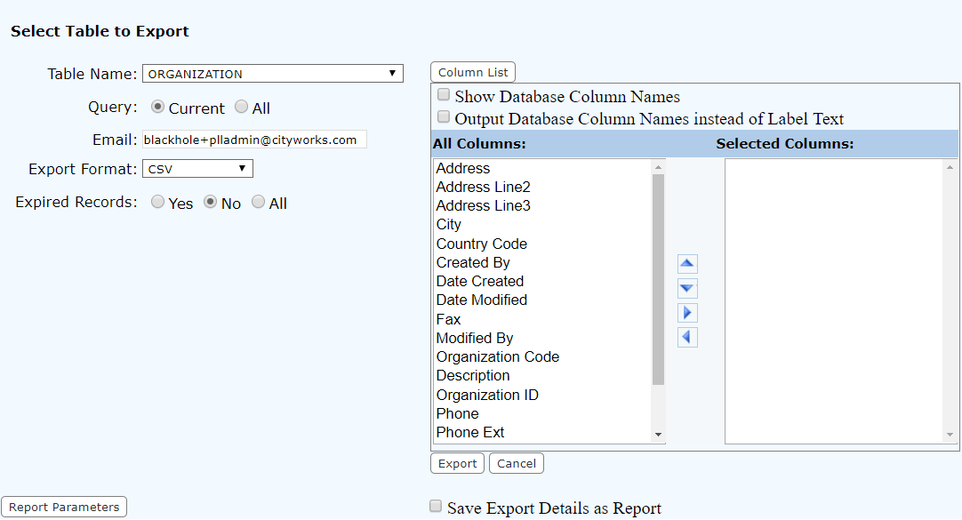This screenshot has height=520, width=962.
Task: Select the All query radio button
Action: click(x=242, y=108)
